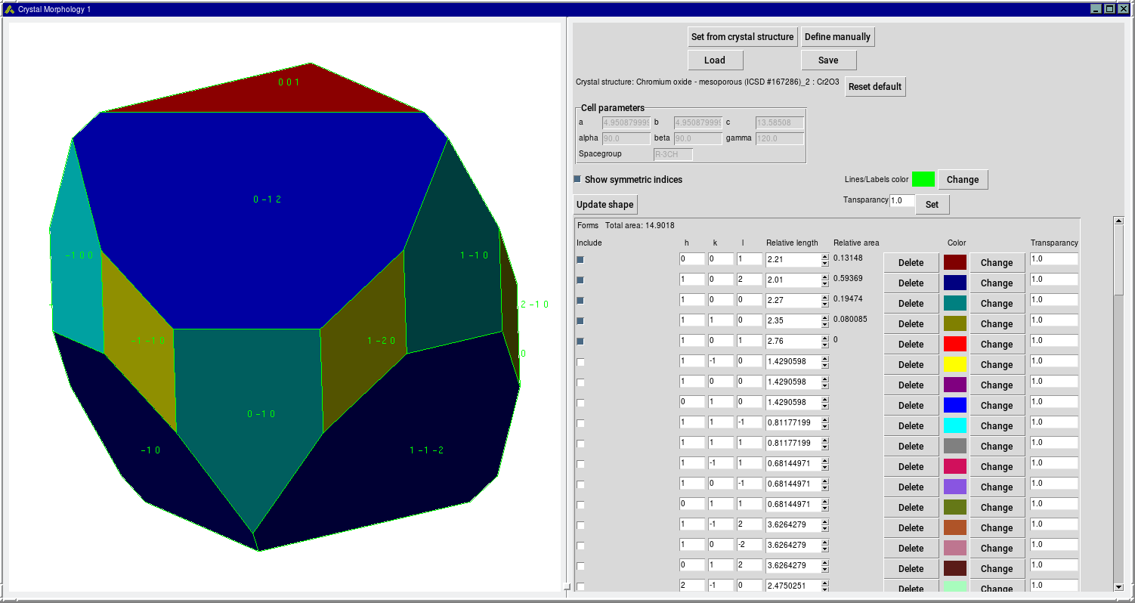
Task: Decrease relative length 2.01 using spinner
Action: click(x=825, y=284)
